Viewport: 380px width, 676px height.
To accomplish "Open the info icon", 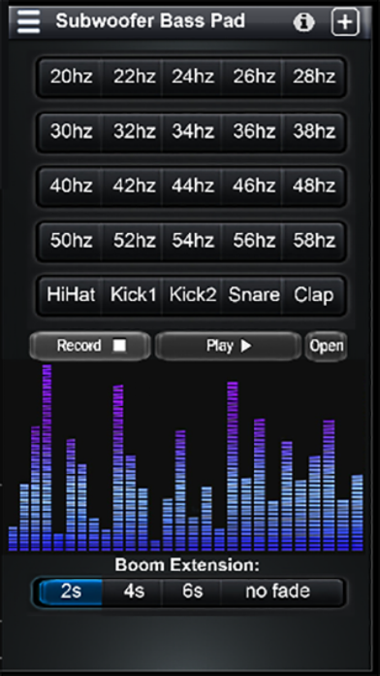I will point(303,22).
